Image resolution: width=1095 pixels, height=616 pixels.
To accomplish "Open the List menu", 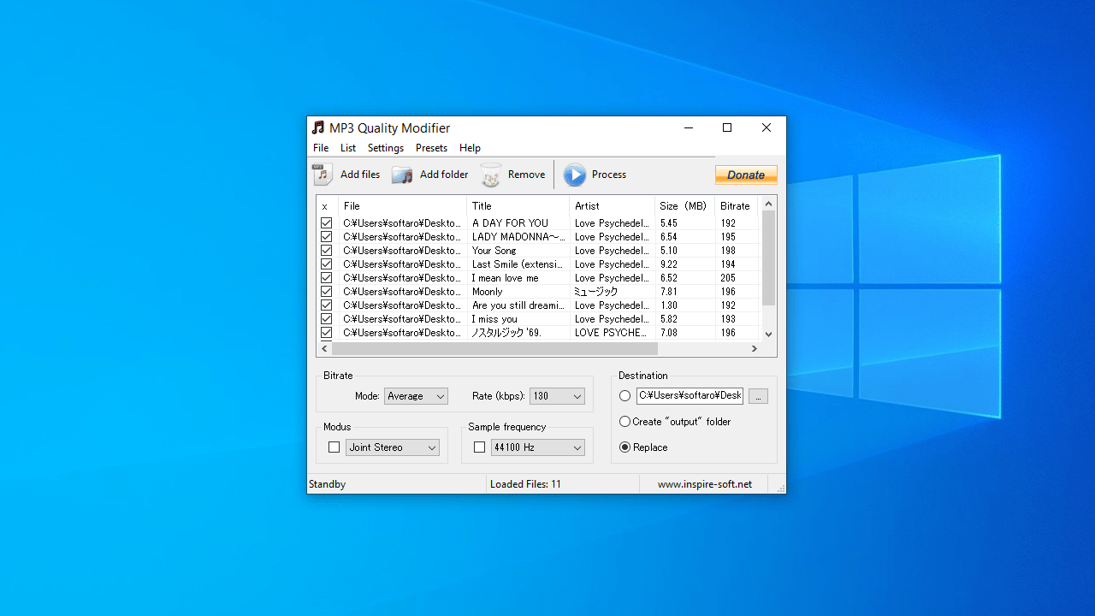I will pyautogui.click(x=348, y=148).
